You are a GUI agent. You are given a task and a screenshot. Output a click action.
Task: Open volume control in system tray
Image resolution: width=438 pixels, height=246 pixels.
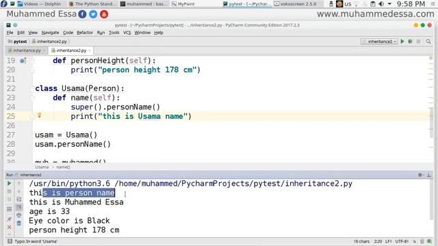pyautogui.click(x=381, y=4)
